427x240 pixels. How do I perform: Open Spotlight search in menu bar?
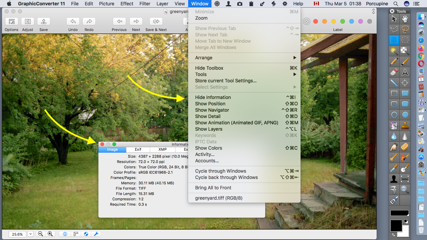[396, 4]
